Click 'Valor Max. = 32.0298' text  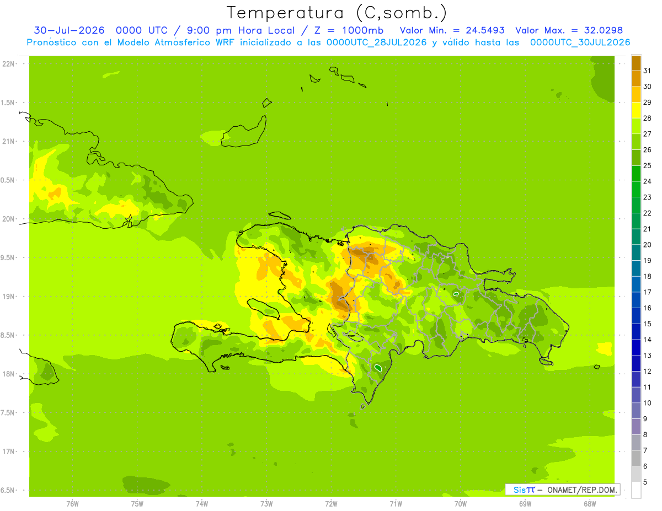(569, 30)
